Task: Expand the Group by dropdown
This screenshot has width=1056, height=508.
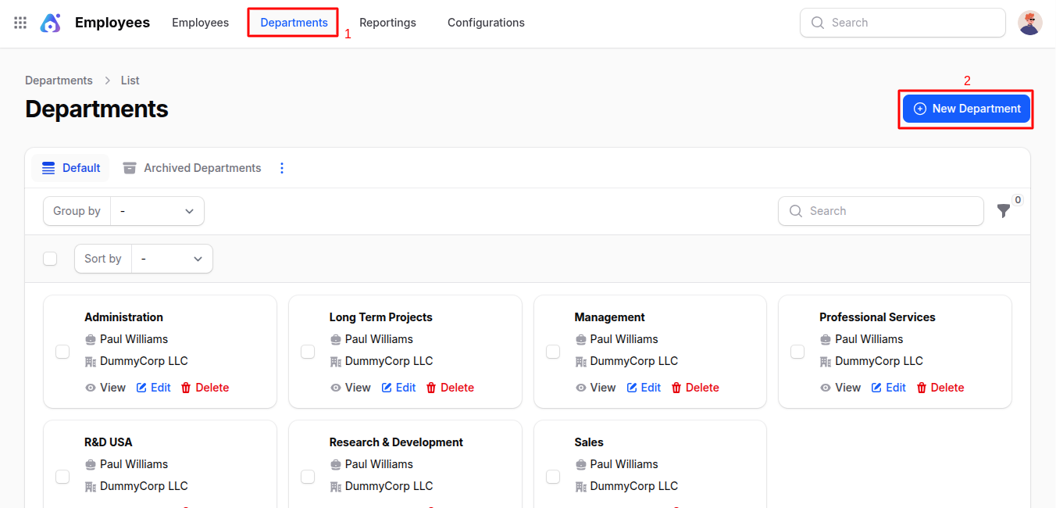Action: click(x=157, y=211)
